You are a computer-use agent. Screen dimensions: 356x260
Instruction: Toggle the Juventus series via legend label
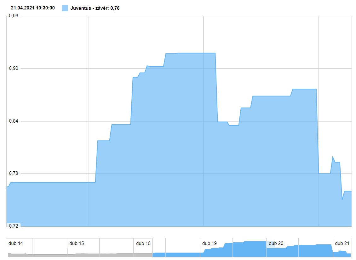point(95,8)
